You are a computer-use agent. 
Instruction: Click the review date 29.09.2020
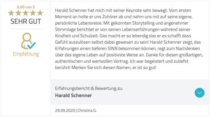coord(65,111)
